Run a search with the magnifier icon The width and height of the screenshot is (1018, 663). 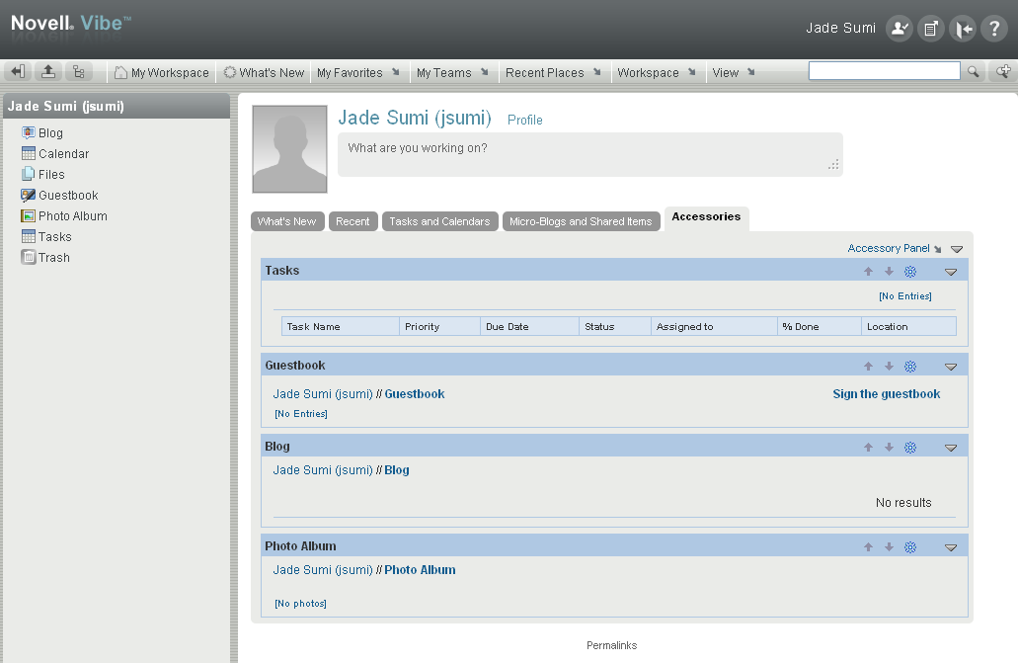coord(972,70)
